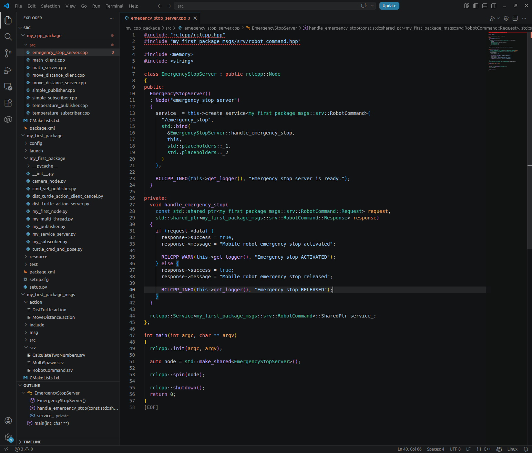
Task: Click the Update button
Action: point(389,6)
